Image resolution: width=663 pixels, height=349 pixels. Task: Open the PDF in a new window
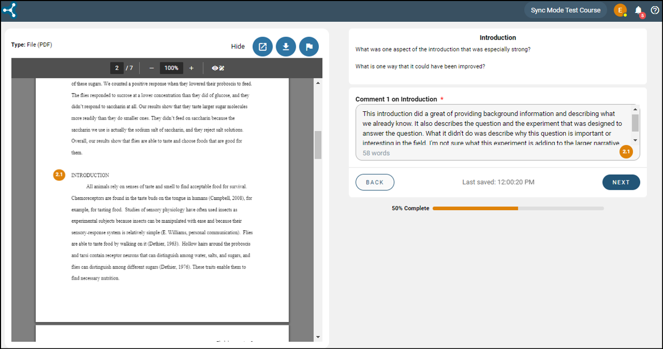coord(262,46)
